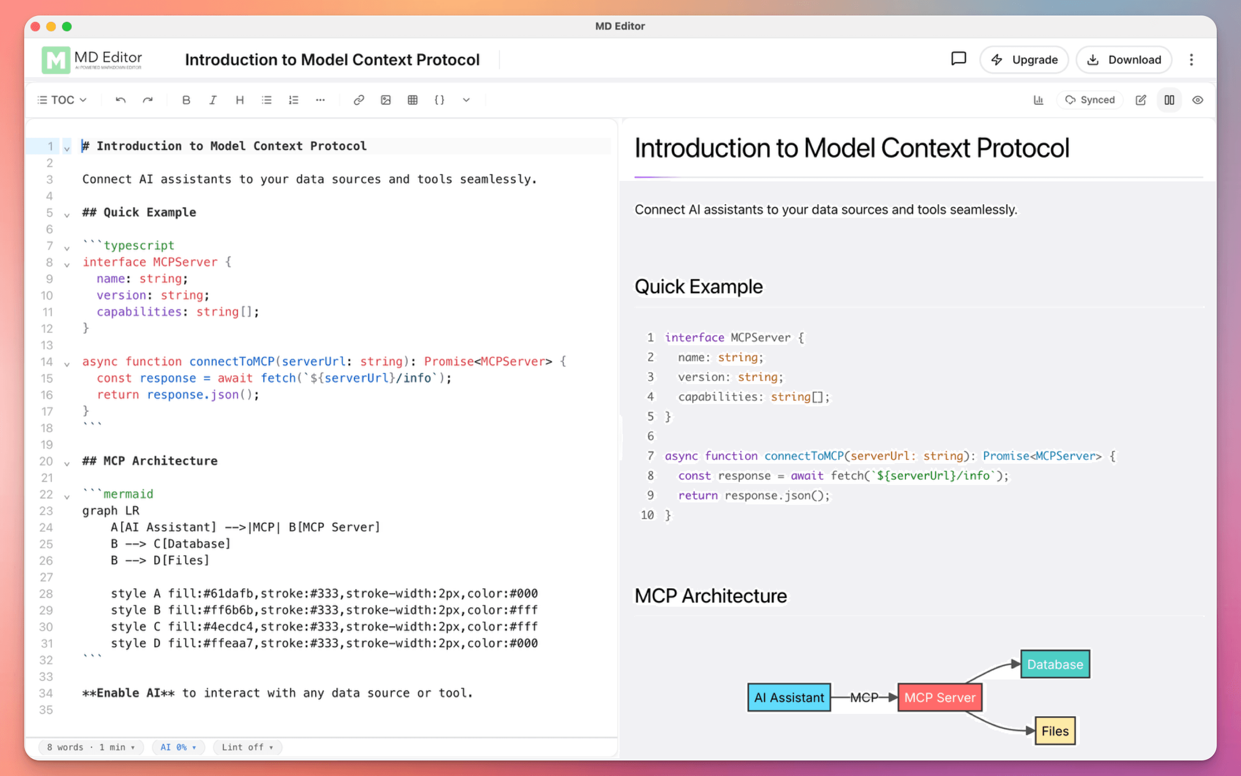Viewport: 1241px width, 776px height.
Task: Open the TOC dropdown
Action: tap(62, 99)
